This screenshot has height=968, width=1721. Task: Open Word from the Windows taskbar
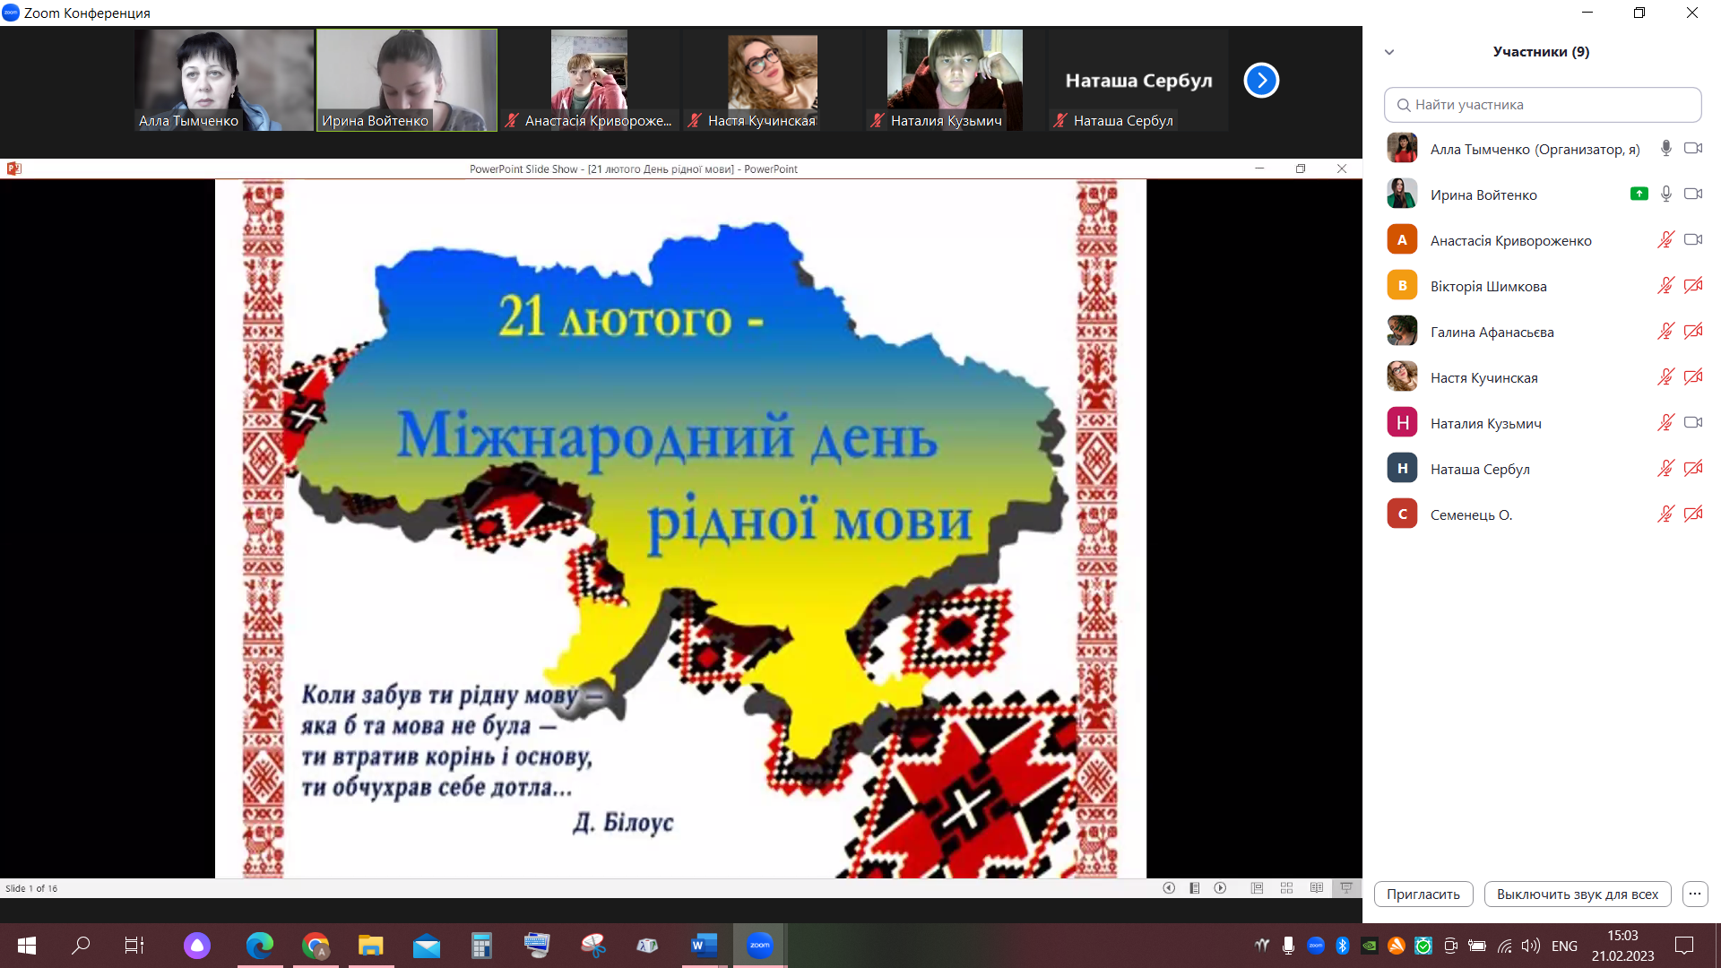[704, 946]
